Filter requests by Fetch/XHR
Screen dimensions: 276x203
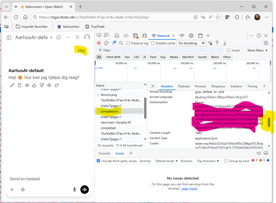pyautogui.click(x=113, y=57)
